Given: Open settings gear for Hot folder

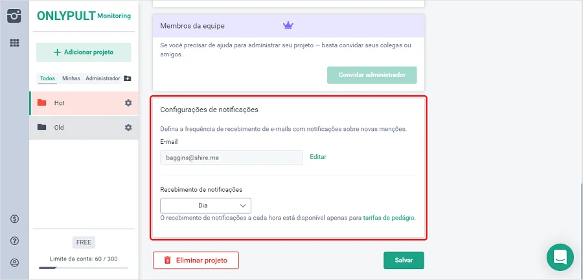Looking at the screenshot, I should [x=128, y=103].
